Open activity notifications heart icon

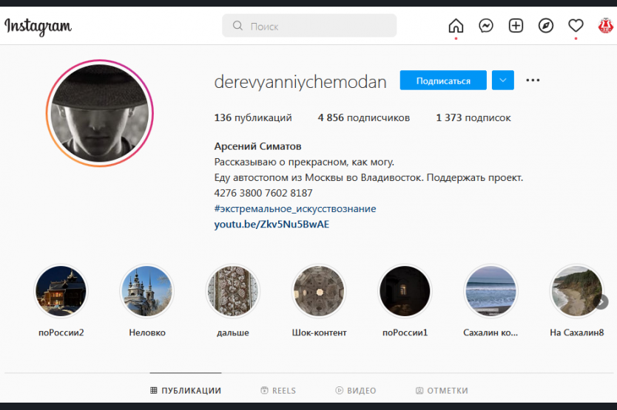[x=576, y=26]
